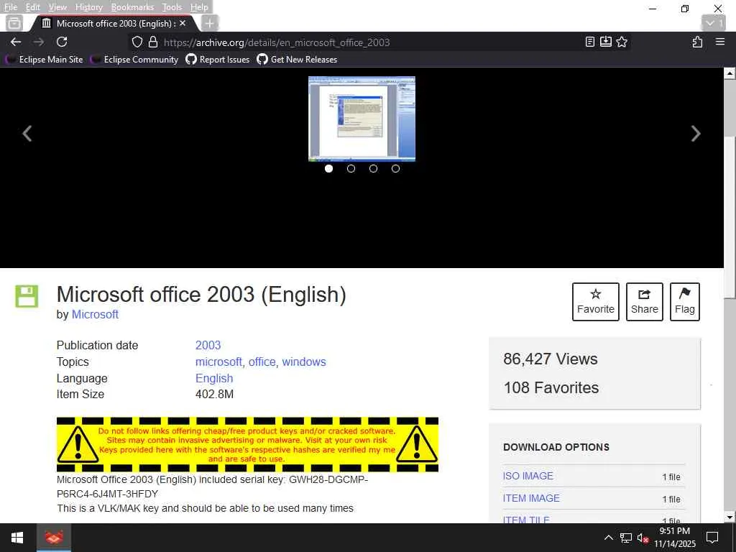Select the fourth carousel dot

396,168
